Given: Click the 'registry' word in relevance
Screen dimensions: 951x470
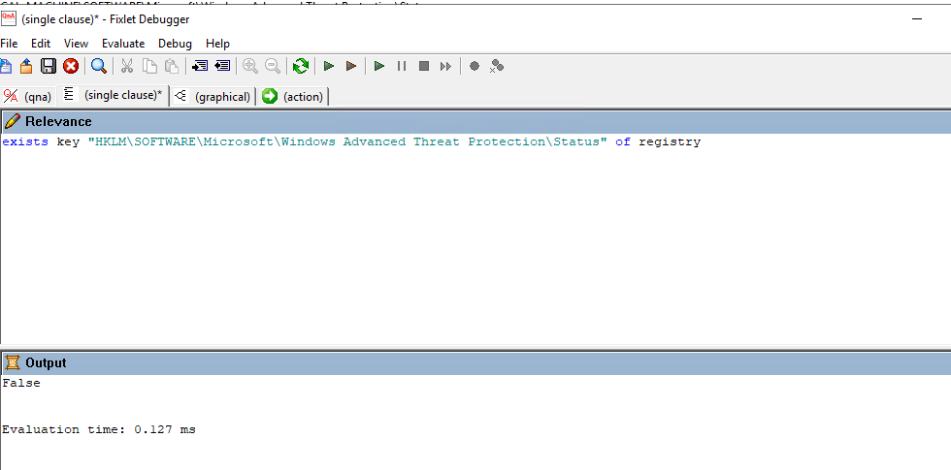Looking at the screenshot, I should (670, 142).
